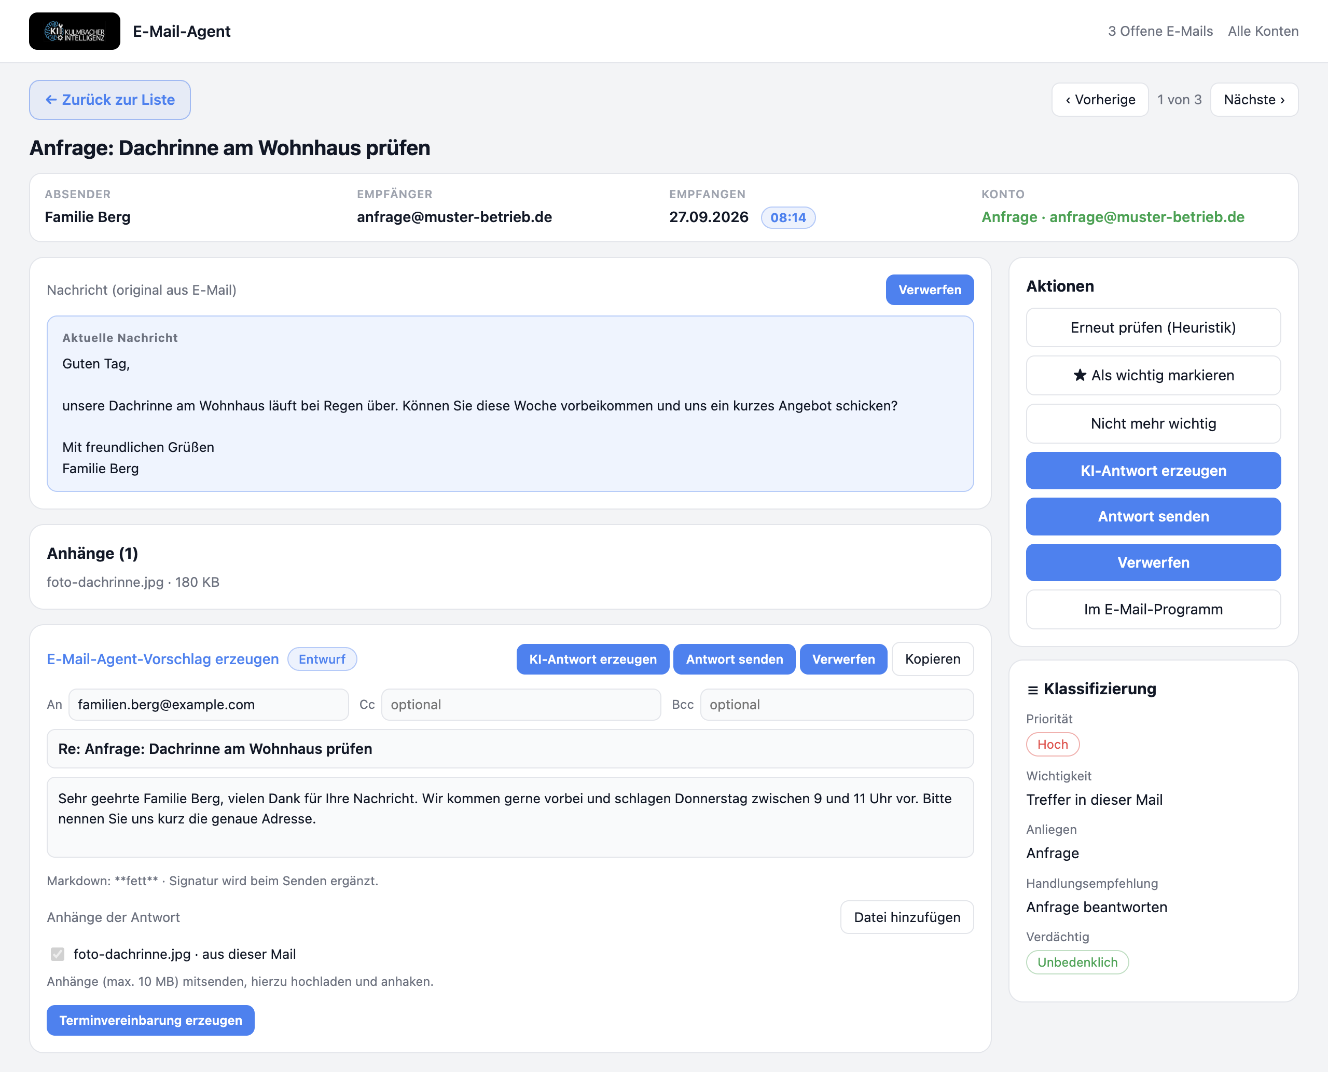1328x1072 pixels.
Task: Click KI-Antwort erzeugen in Aktionen panel
Action: point(1153,471)
